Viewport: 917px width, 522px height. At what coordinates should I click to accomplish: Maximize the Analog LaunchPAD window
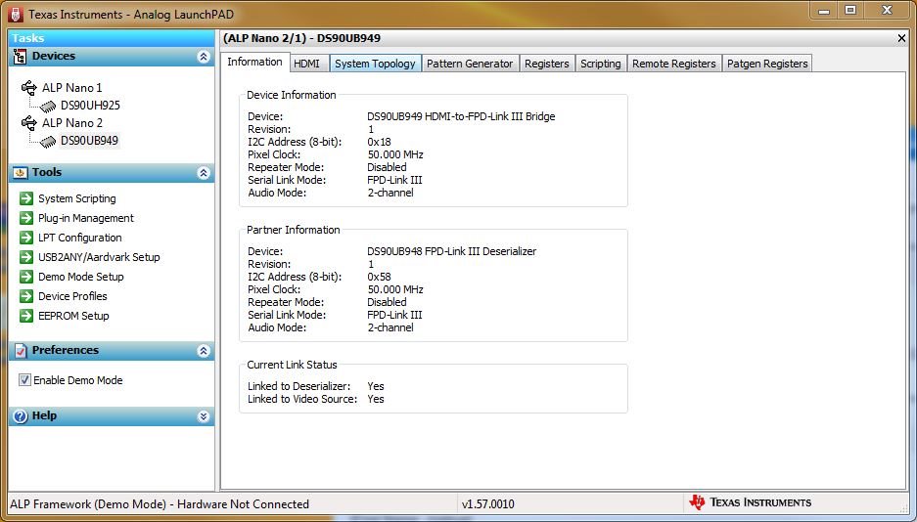pyautogui.click(x=850, y=10)
